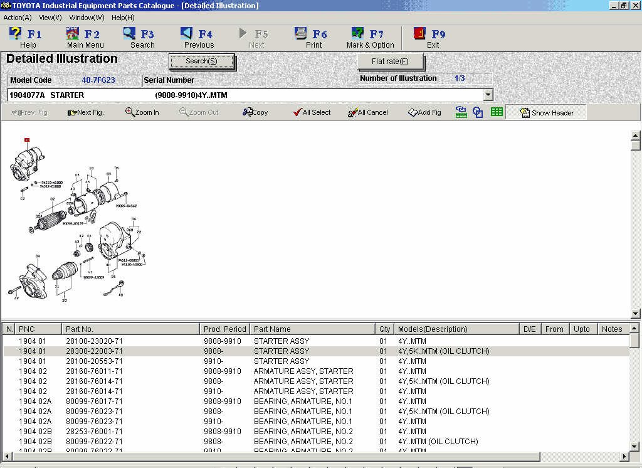Click the Copy tool
The width and height of the screenshot is (642, 468).
coord(255,112)
